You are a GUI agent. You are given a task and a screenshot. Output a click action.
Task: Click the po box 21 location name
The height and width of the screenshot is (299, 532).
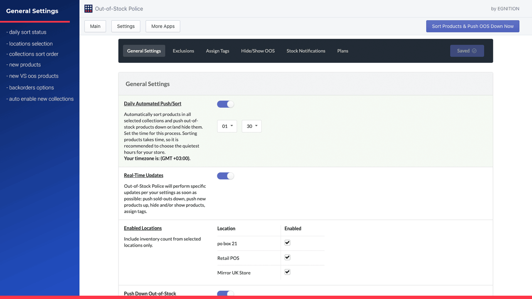[x=227, y=243]
